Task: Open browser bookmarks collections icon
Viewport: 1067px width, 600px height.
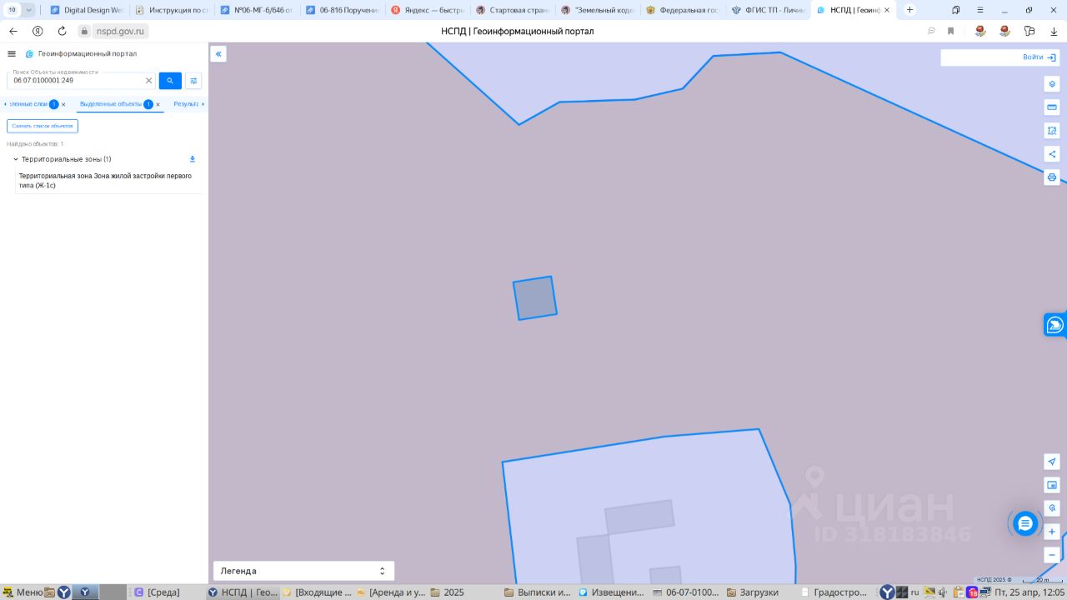Action: pos(955,10)
